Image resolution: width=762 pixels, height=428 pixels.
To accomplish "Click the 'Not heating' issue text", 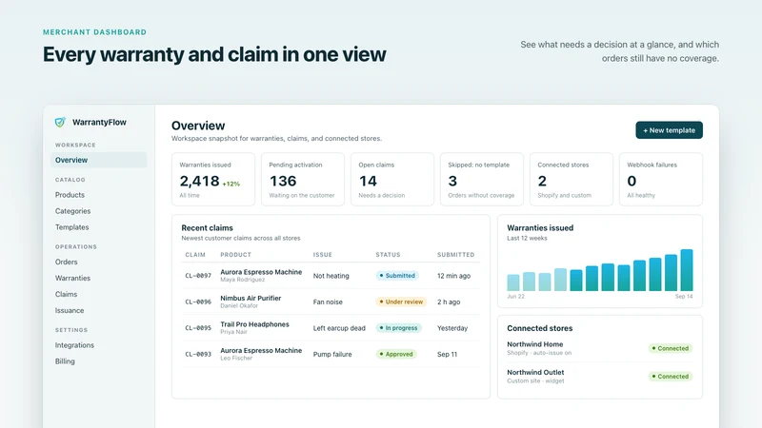I will [331, 276].
